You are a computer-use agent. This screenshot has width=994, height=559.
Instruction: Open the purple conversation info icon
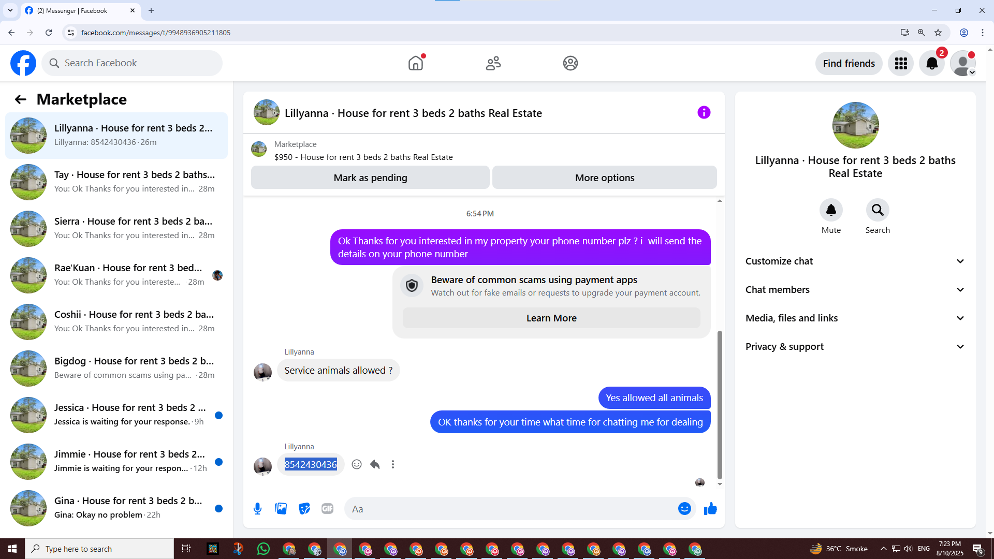(x=704, y=112)
